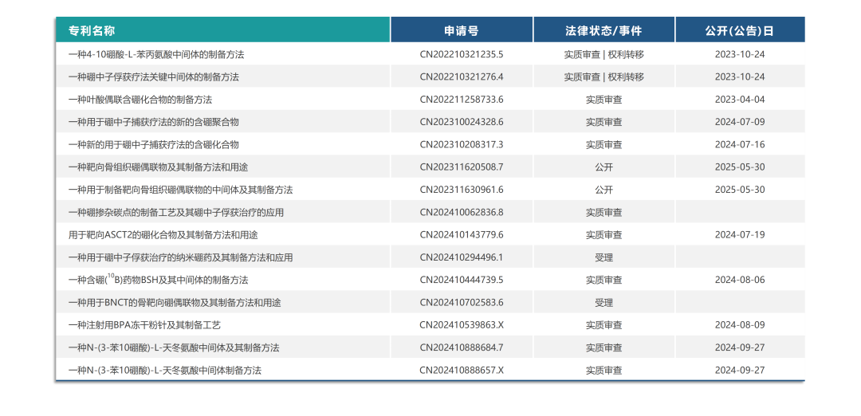861x416 pixels.
Task: Select patent name 一种叶酸偶联含硼化合物的制备方法
Action: coord(140,100)
